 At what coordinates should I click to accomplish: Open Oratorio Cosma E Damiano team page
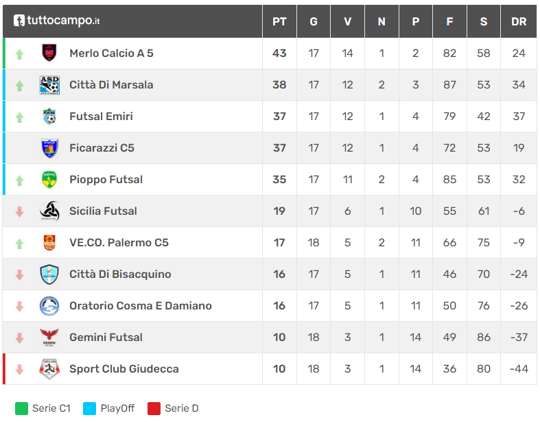140,306
